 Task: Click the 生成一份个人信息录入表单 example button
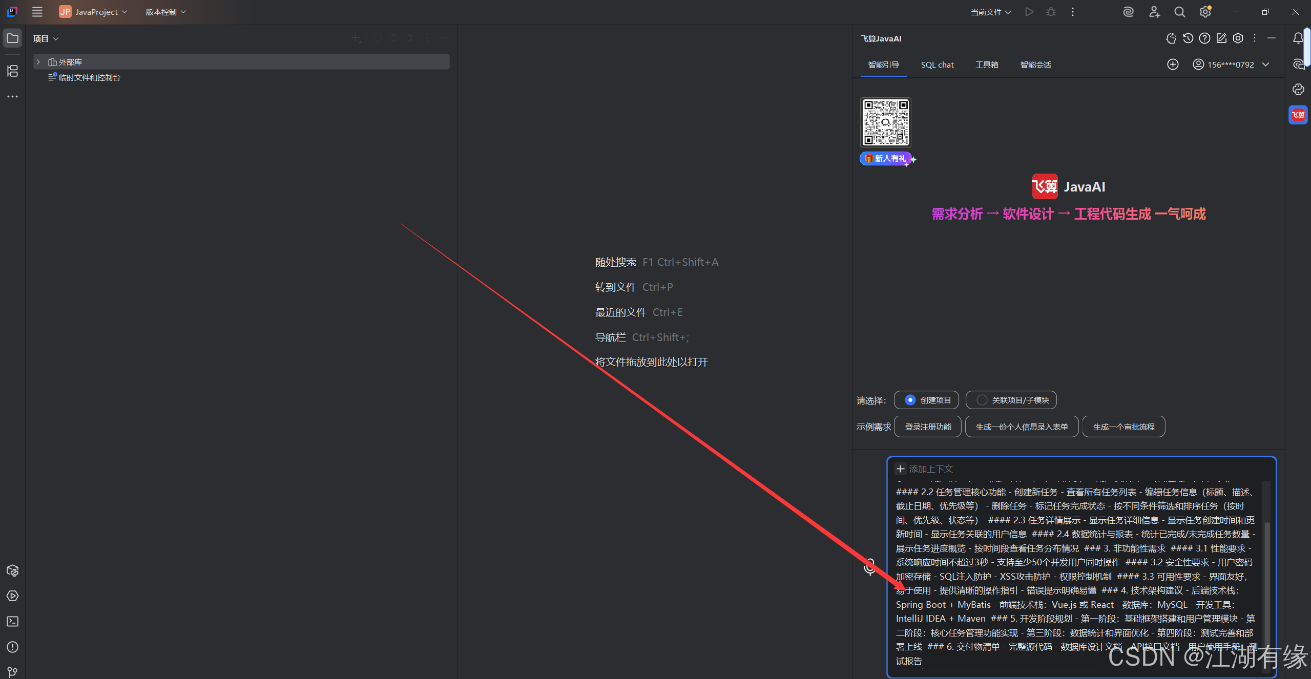pos(1022,427)
